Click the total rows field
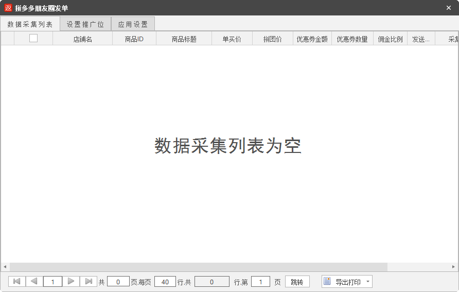 [x=212, y=282]
